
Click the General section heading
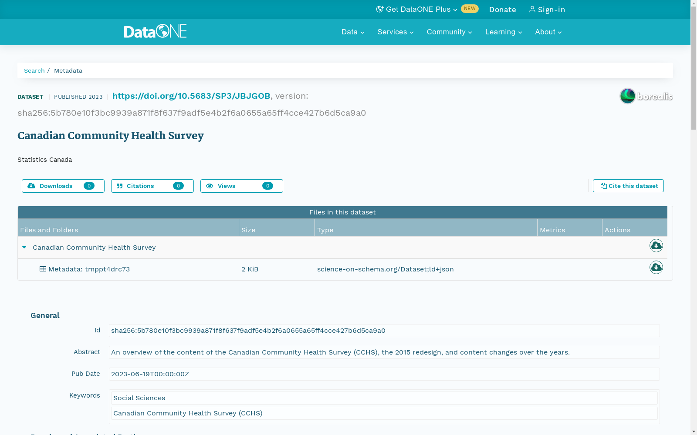point(45,315)
